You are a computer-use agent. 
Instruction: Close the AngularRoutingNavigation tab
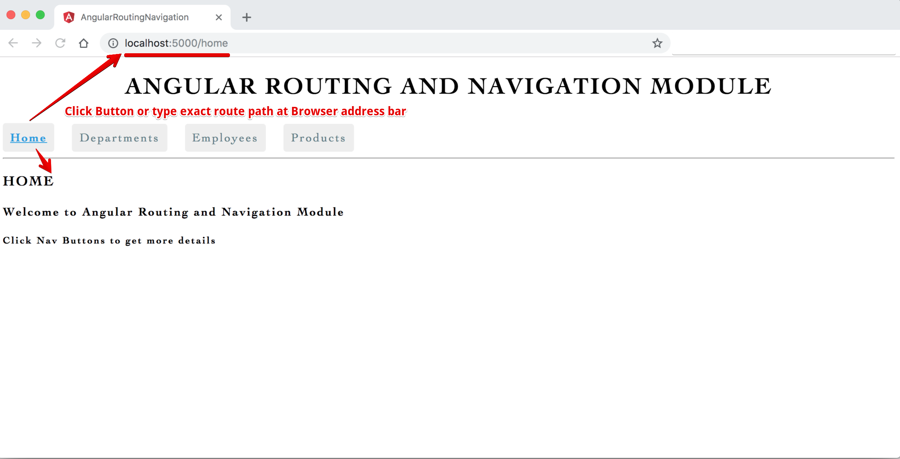[x=219, y=17]
